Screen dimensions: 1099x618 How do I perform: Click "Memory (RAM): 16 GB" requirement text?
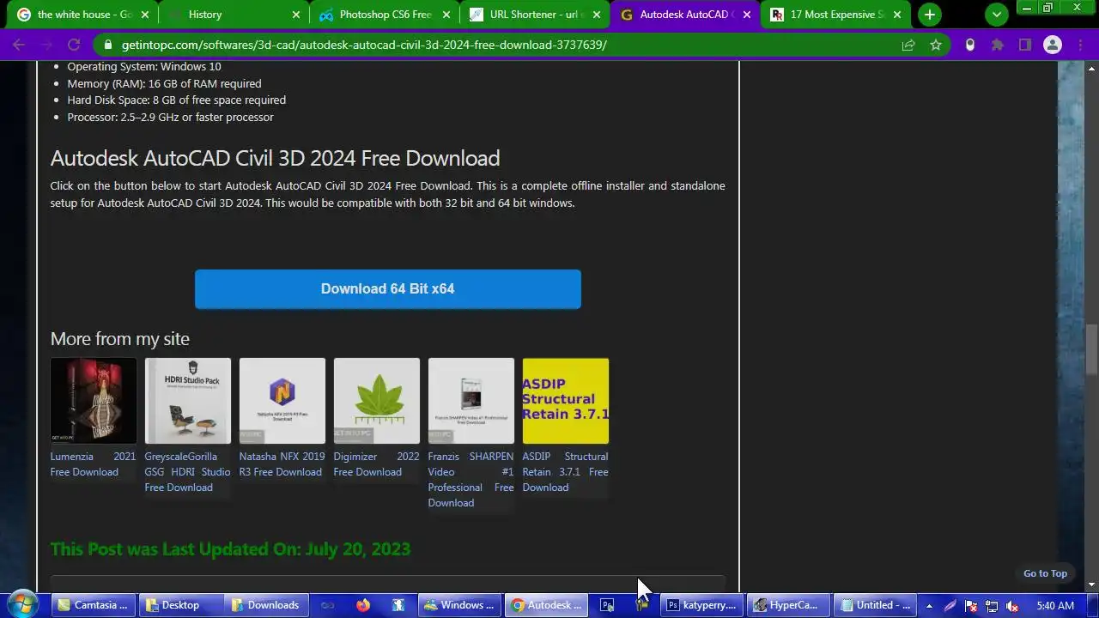pos(165,83)
